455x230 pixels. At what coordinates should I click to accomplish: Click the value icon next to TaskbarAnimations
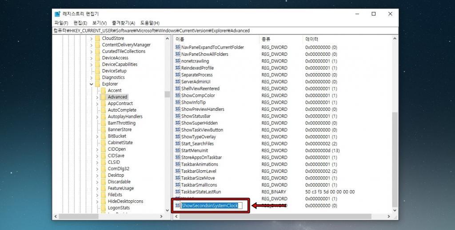pyautogui.click(x=178, y=164)
